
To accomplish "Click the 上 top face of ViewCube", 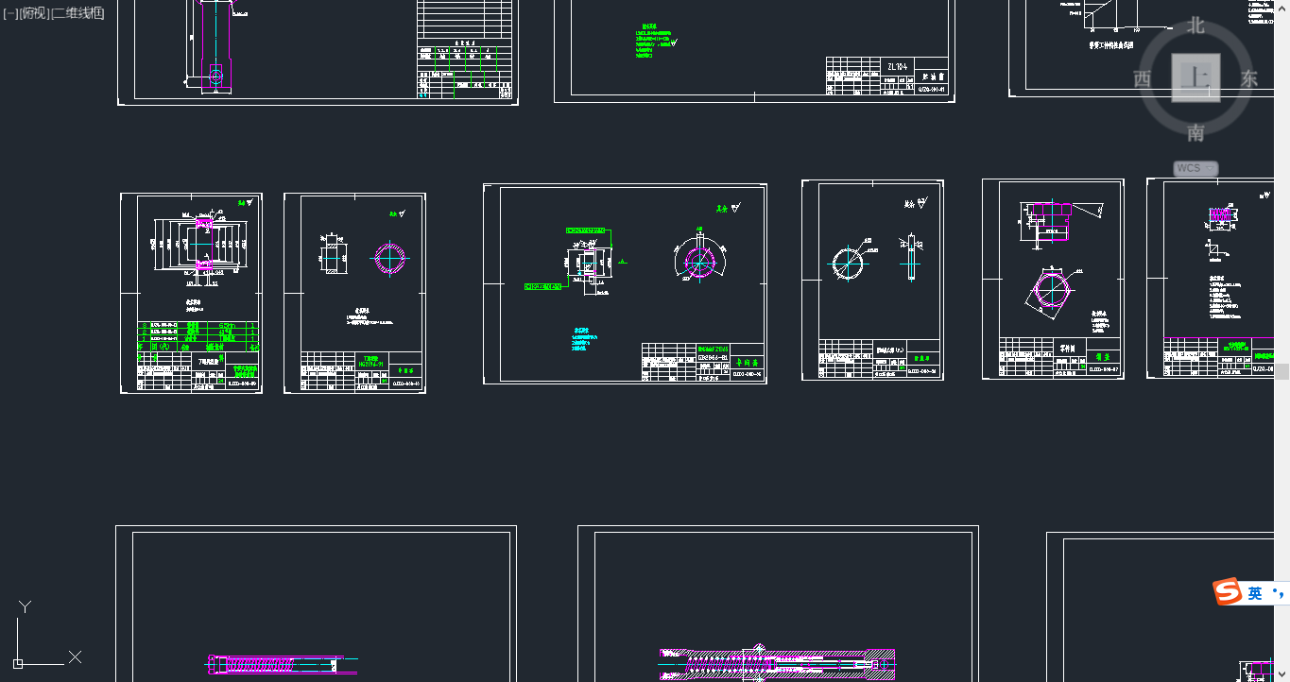I will 1195,77.
